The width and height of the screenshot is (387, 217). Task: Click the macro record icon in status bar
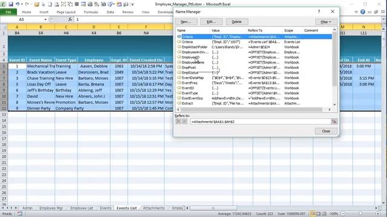click(20, 214)
